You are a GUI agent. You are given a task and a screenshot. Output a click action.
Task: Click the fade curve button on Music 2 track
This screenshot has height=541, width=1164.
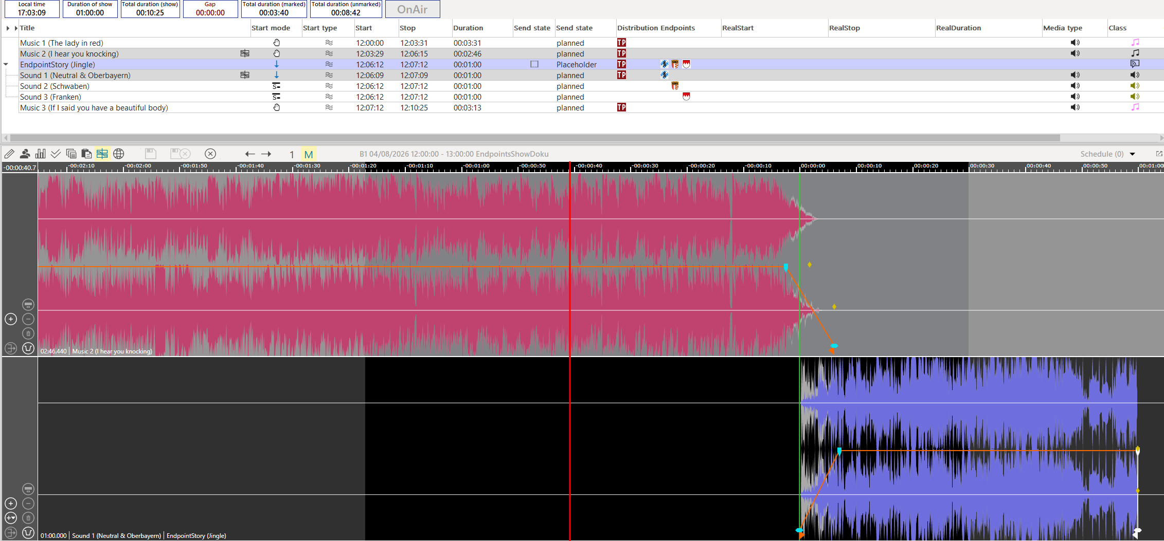(x=28, y=348)
